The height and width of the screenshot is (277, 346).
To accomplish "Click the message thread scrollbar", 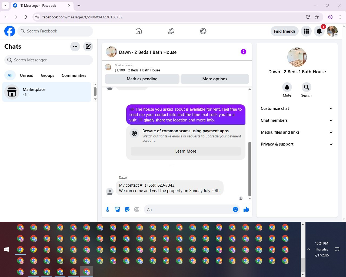I will [249, 169].
